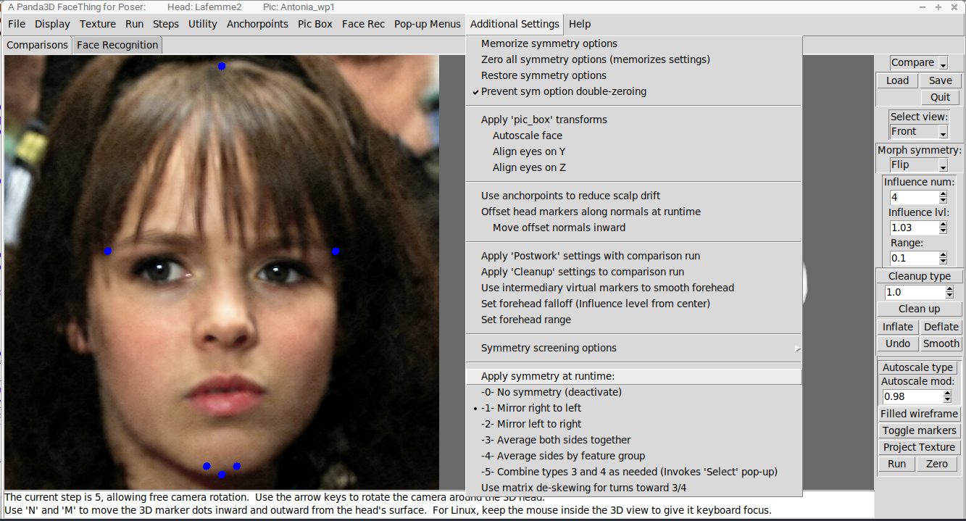Toggle 'Offset head markers along normals at runtime'

pyautogui.click(x=633, y=212)
